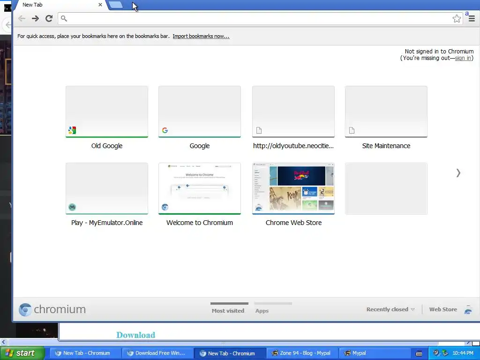This screenshot has height=360, width=480.
Task: Click the forward navigation arrow
Action: 35,18
